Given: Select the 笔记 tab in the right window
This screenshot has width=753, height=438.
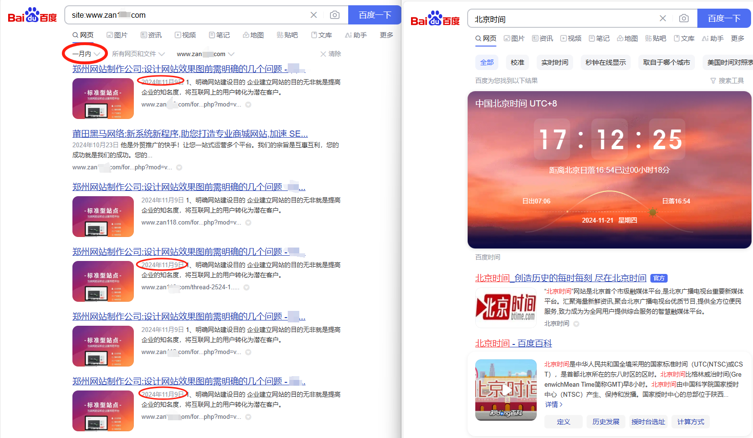Looking at the screenshot, I should click(x=599, y=38).
